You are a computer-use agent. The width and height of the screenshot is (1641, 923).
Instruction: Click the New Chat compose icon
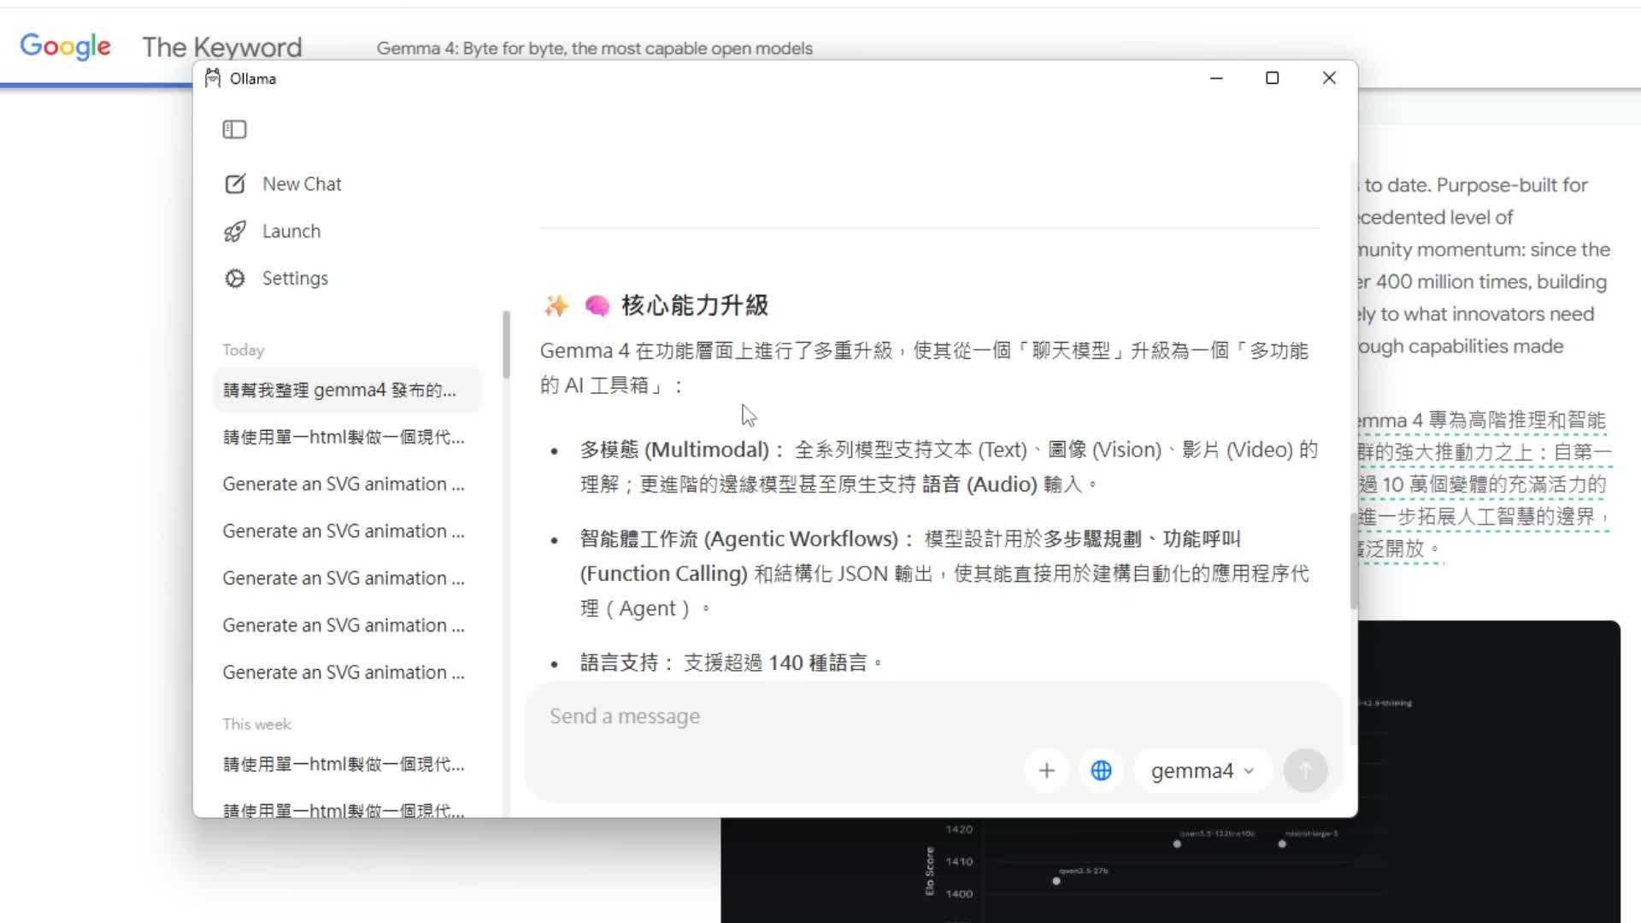235,184
